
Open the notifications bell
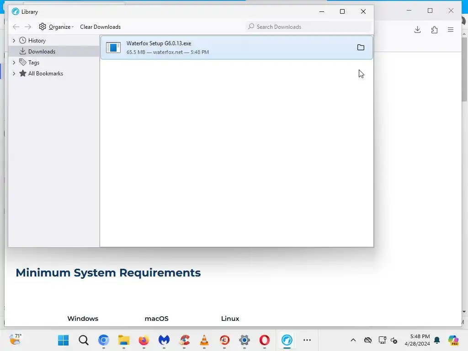tap(437, 340)
